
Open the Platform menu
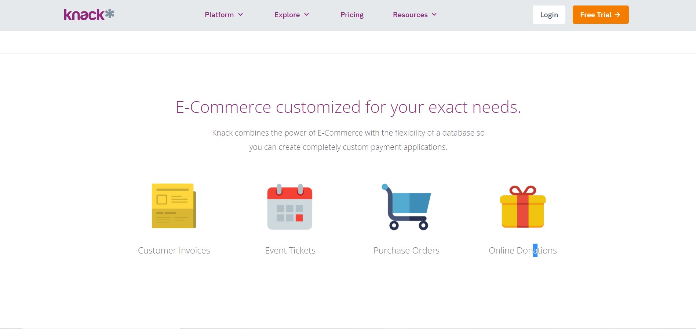224,15
